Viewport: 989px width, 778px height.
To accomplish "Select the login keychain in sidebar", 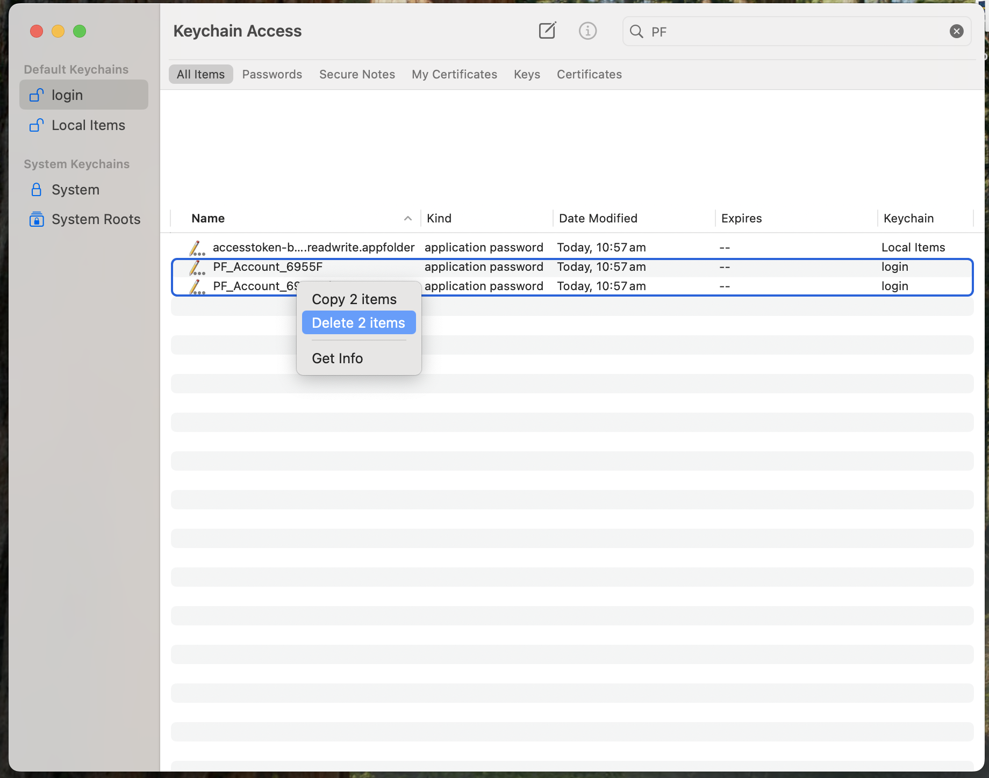I will [84, 95].
